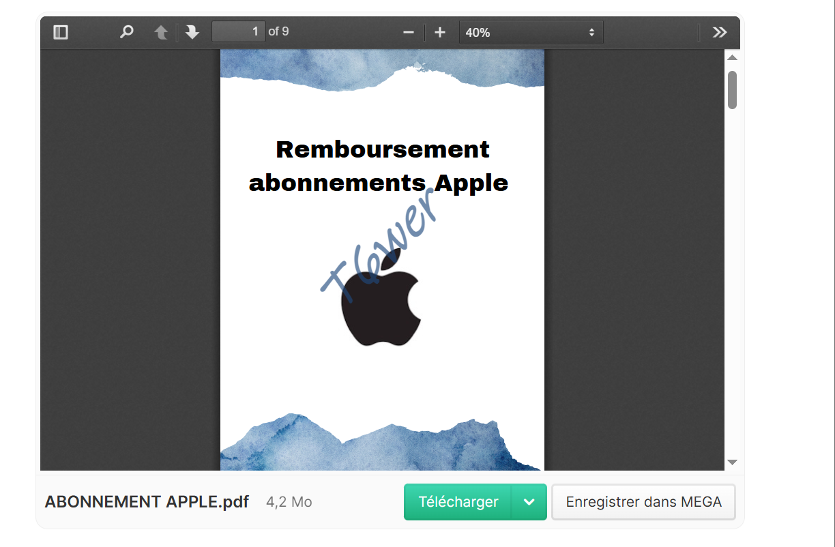The height and width of the screenshot is (547, 835).
Task: Open the find-in-document search tool
Action: tap(127, 32)
